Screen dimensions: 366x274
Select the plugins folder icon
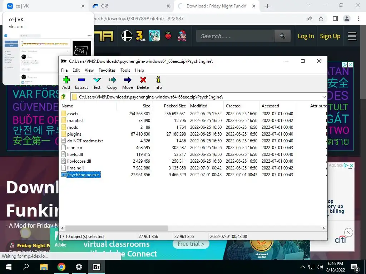[x=64, y=134]
